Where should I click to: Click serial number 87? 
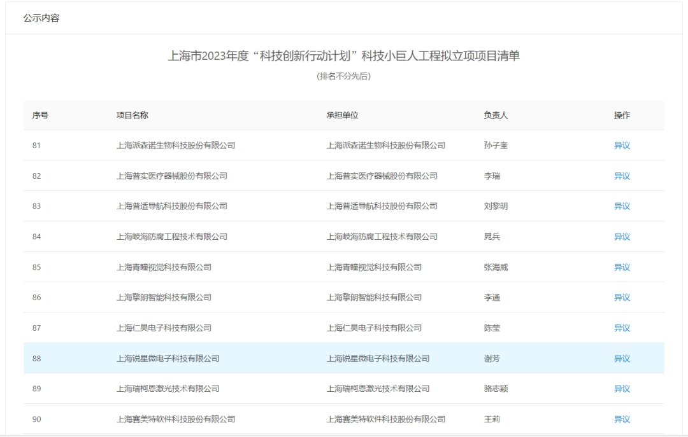tap(36, 328)
